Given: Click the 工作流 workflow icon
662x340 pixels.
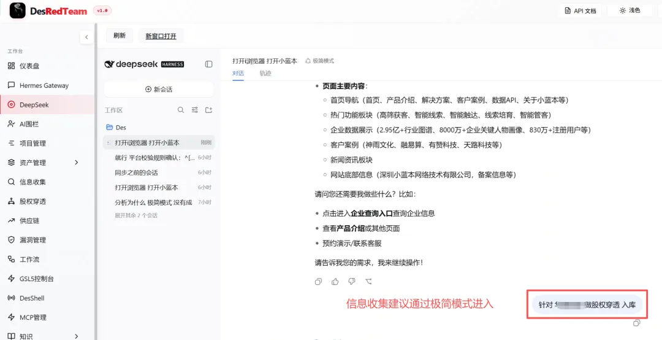Looking at the screenshot, I should click(x=12, y=259).
